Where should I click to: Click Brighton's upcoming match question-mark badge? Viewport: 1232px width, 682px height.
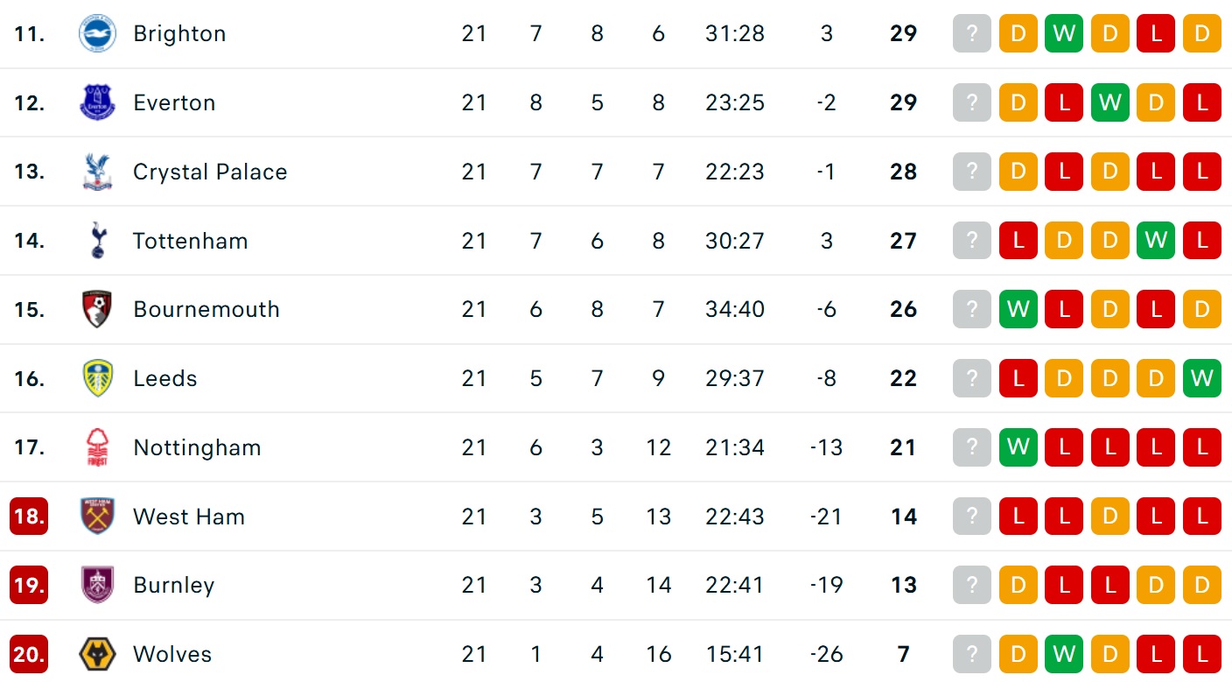click(971, 34)
